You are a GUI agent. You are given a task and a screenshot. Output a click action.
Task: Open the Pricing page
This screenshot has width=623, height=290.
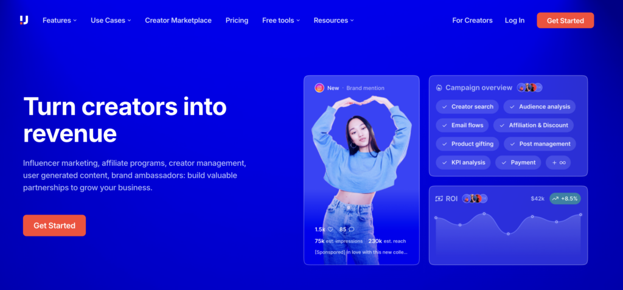tap(237, 20)
